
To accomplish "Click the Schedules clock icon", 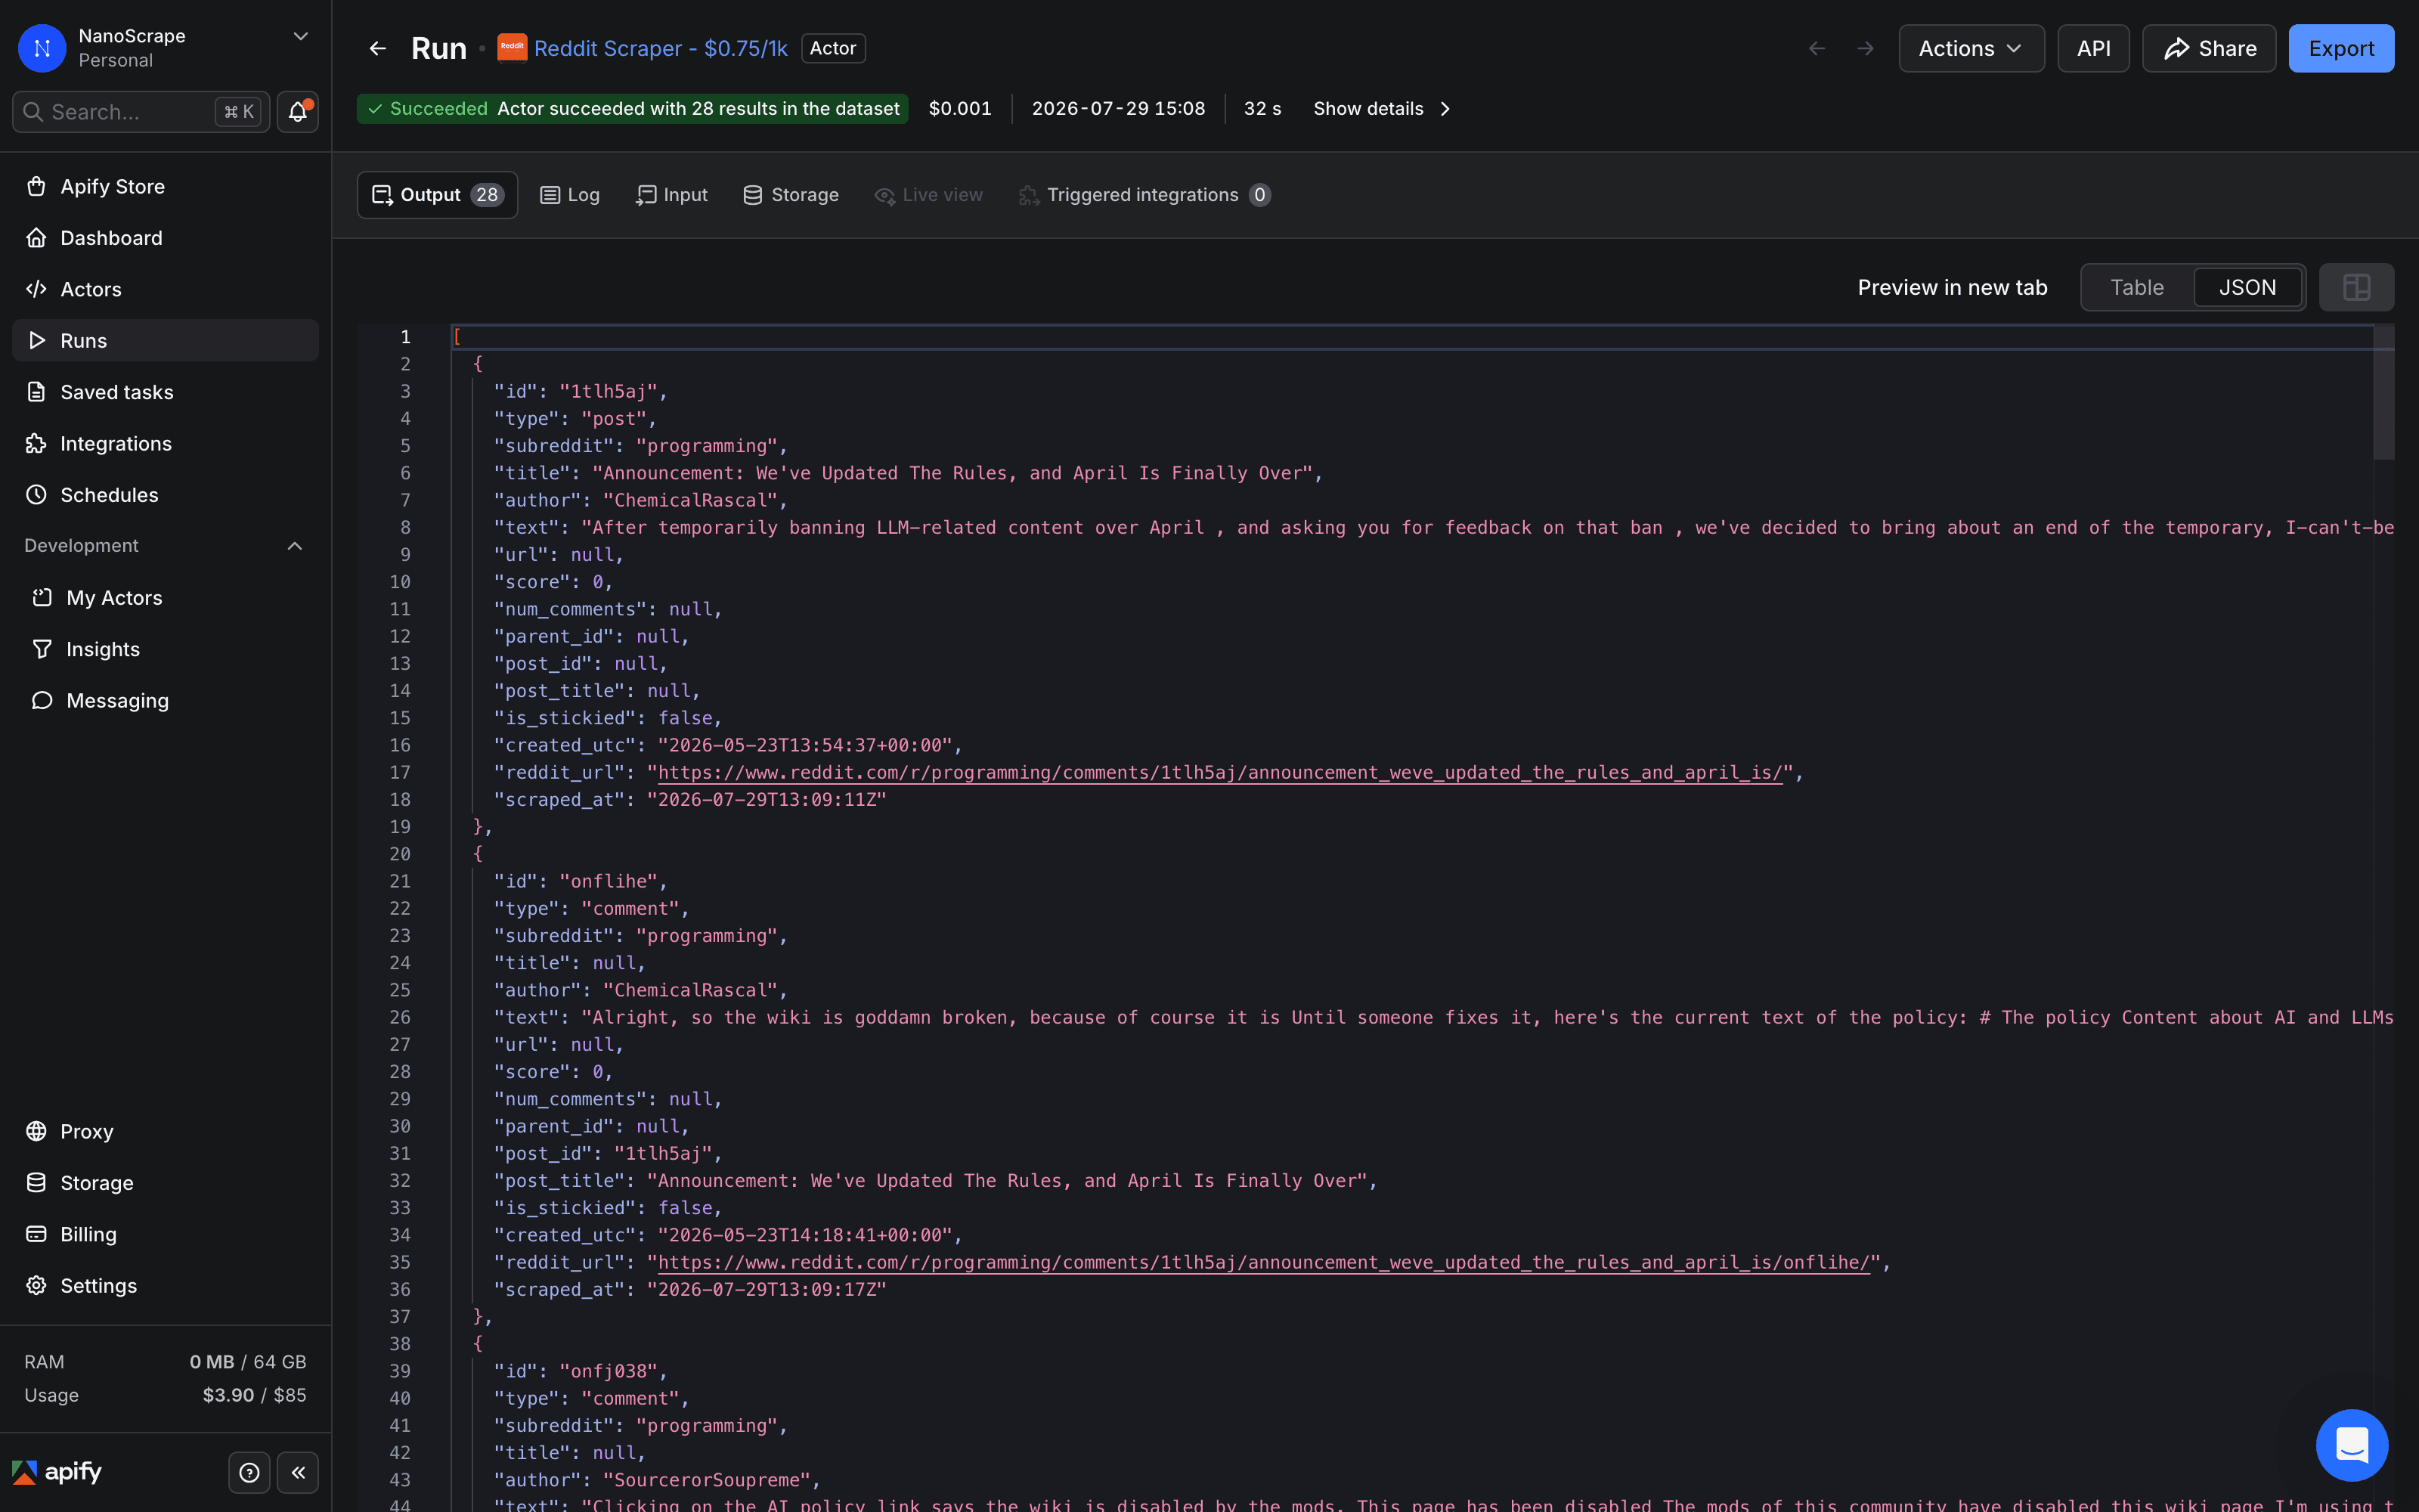I will (36, 495).
